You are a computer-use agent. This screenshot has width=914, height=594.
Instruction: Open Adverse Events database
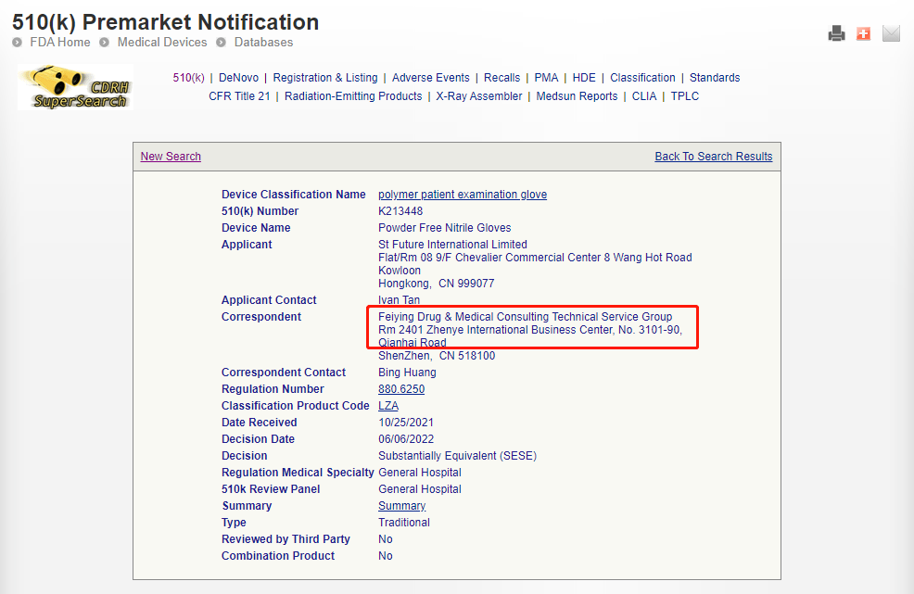click(430, 78)
